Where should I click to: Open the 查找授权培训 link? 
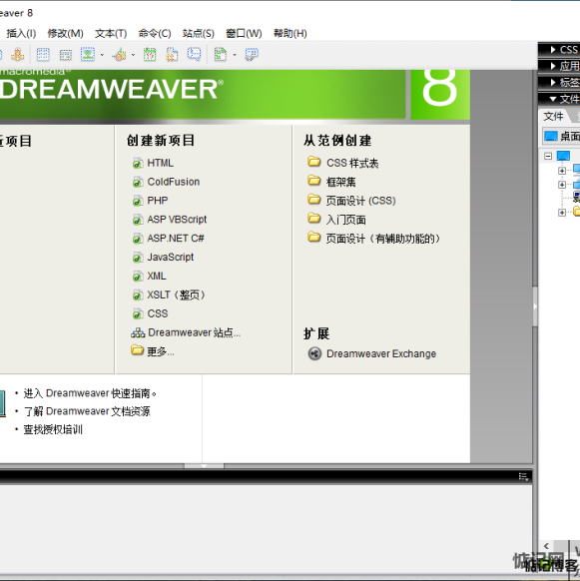[x=53, y=429]
